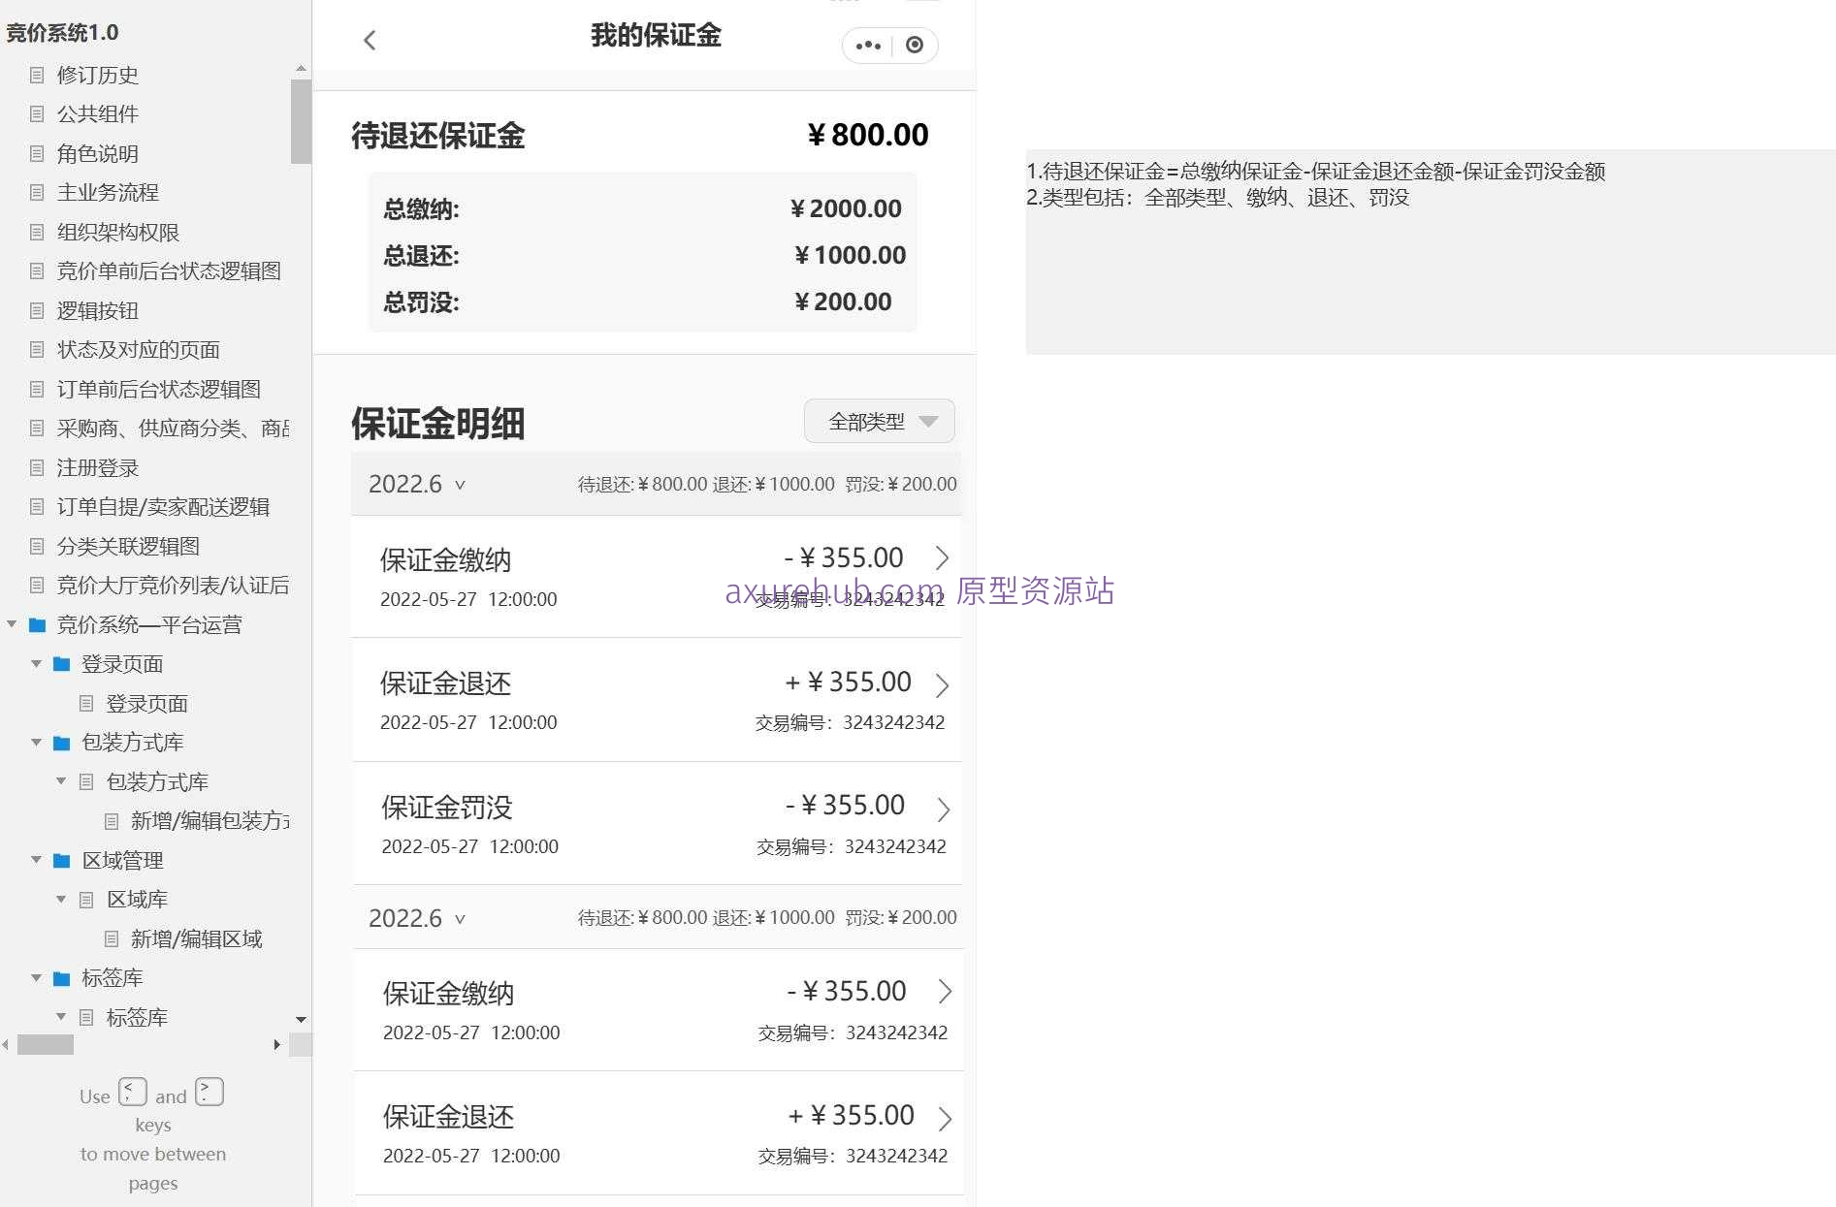Click the 修订历史 page icon

(x=37, y=75)
